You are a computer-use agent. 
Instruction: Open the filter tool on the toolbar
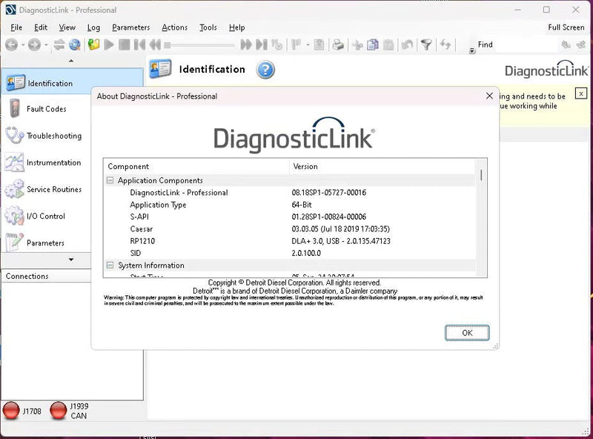pos(428,44)
